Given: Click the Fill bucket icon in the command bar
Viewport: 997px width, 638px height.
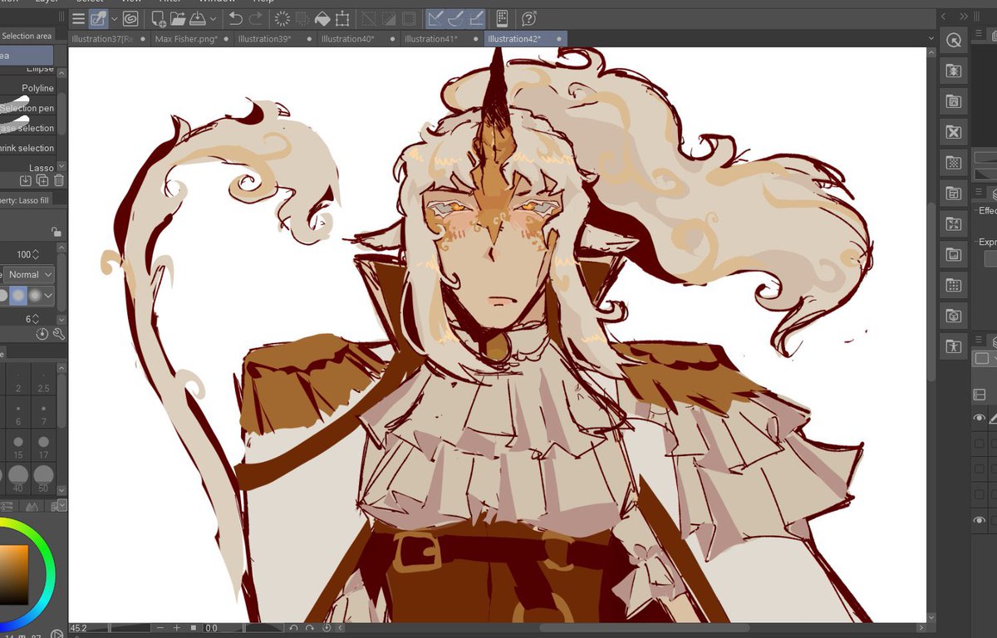Looking at the screenshot, I should [322, 18].
